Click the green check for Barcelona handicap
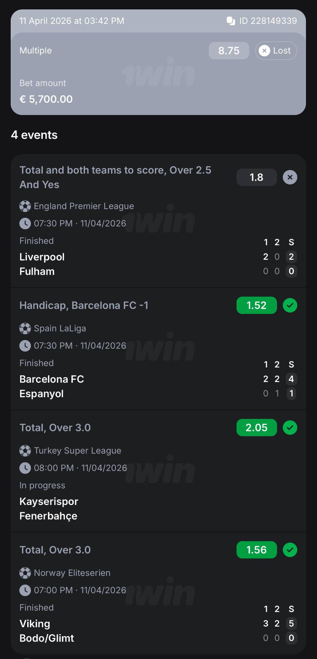This screenshot has width=317, height=659. tap(290, 306)
